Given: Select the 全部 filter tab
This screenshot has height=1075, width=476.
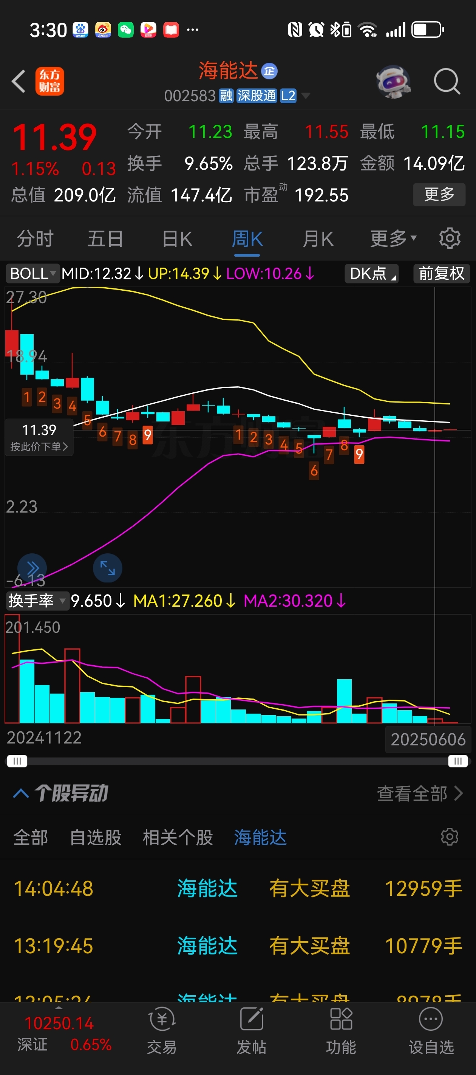Looking at the screenshot, I should (31, 837).
